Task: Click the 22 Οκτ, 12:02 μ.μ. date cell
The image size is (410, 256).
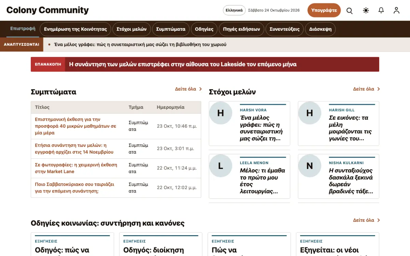Action: (x=177, y=188)
